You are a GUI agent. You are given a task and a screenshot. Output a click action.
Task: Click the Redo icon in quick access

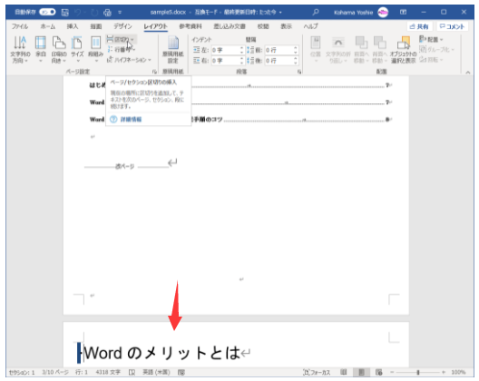click(94, 12)
